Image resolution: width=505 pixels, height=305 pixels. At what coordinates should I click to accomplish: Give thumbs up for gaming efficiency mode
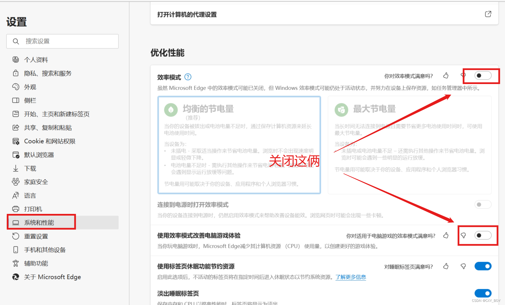446,235
